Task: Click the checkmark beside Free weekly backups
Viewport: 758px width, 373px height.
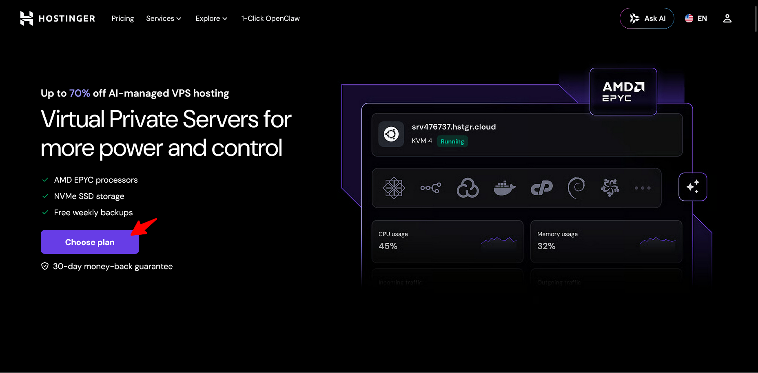Action: coord(45,212)
